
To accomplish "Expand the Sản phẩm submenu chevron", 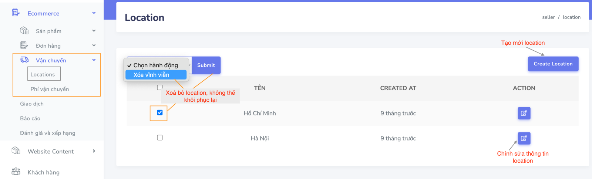I will (94, 31).
